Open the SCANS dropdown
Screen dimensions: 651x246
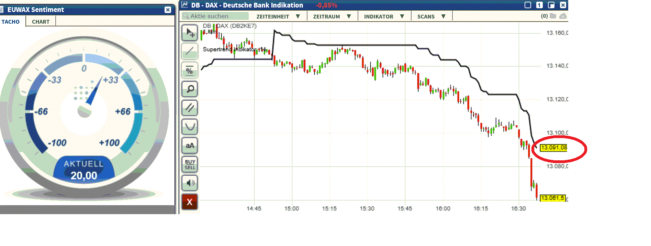[431, 16]
